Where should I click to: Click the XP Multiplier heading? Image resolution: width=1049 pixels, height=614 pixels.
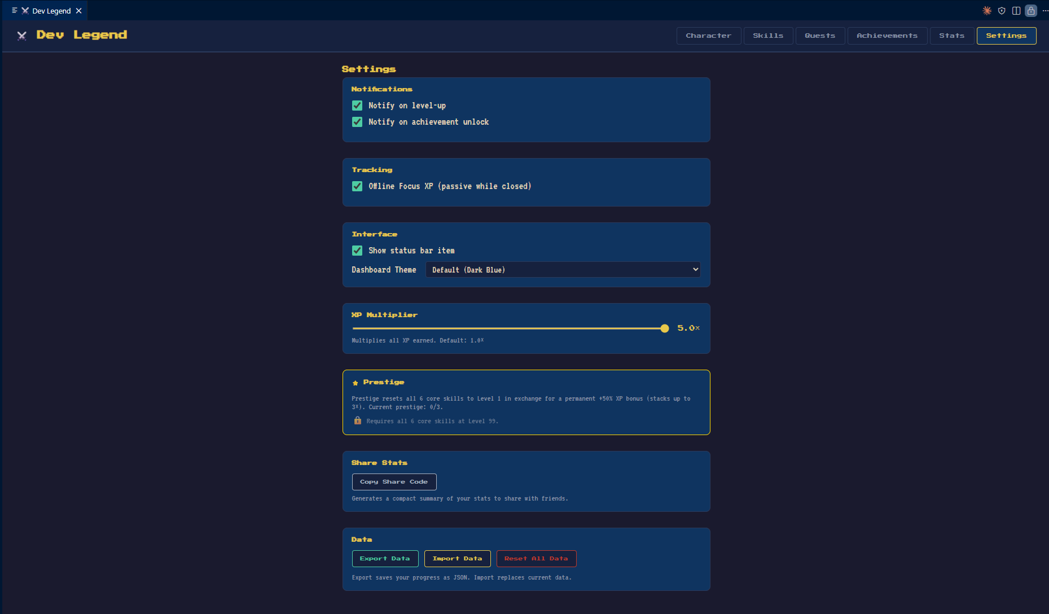pos(384,315)
